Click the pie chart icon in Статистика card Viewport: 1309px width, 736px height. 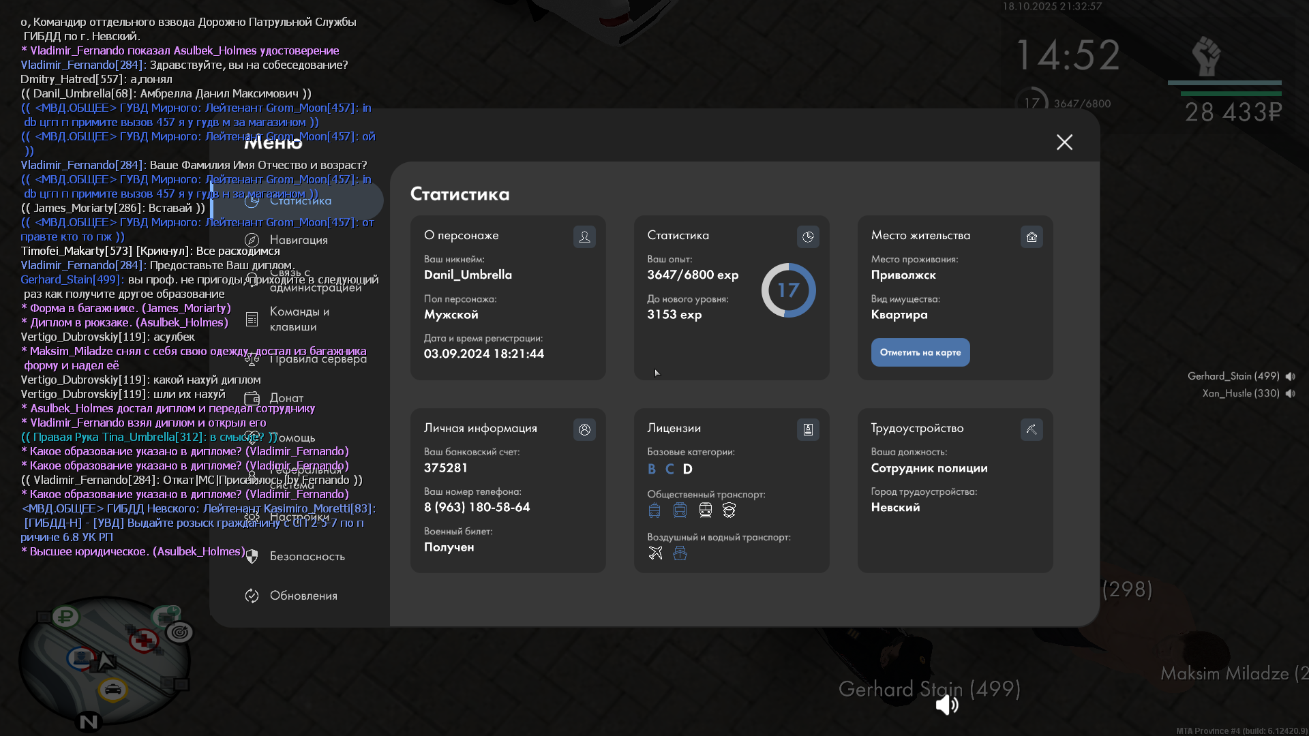808,236
